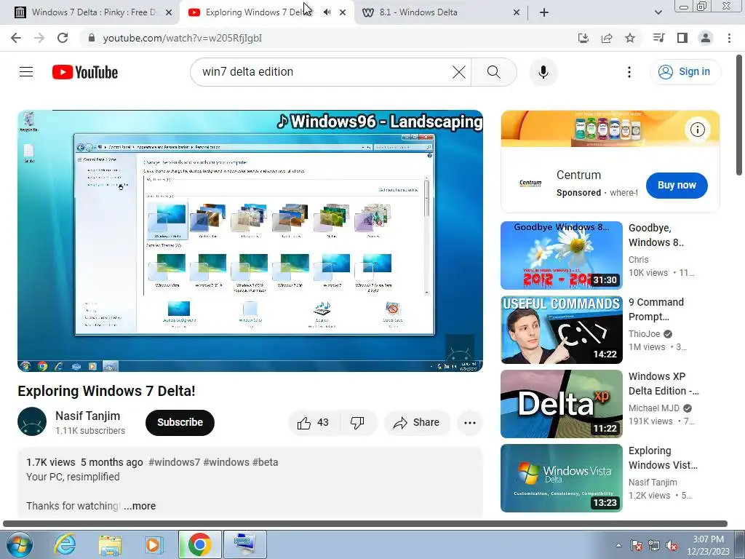Click the volume icon in system tray
Image resolution: width=745 pixels, height=559 pixels.
(672, 546)
